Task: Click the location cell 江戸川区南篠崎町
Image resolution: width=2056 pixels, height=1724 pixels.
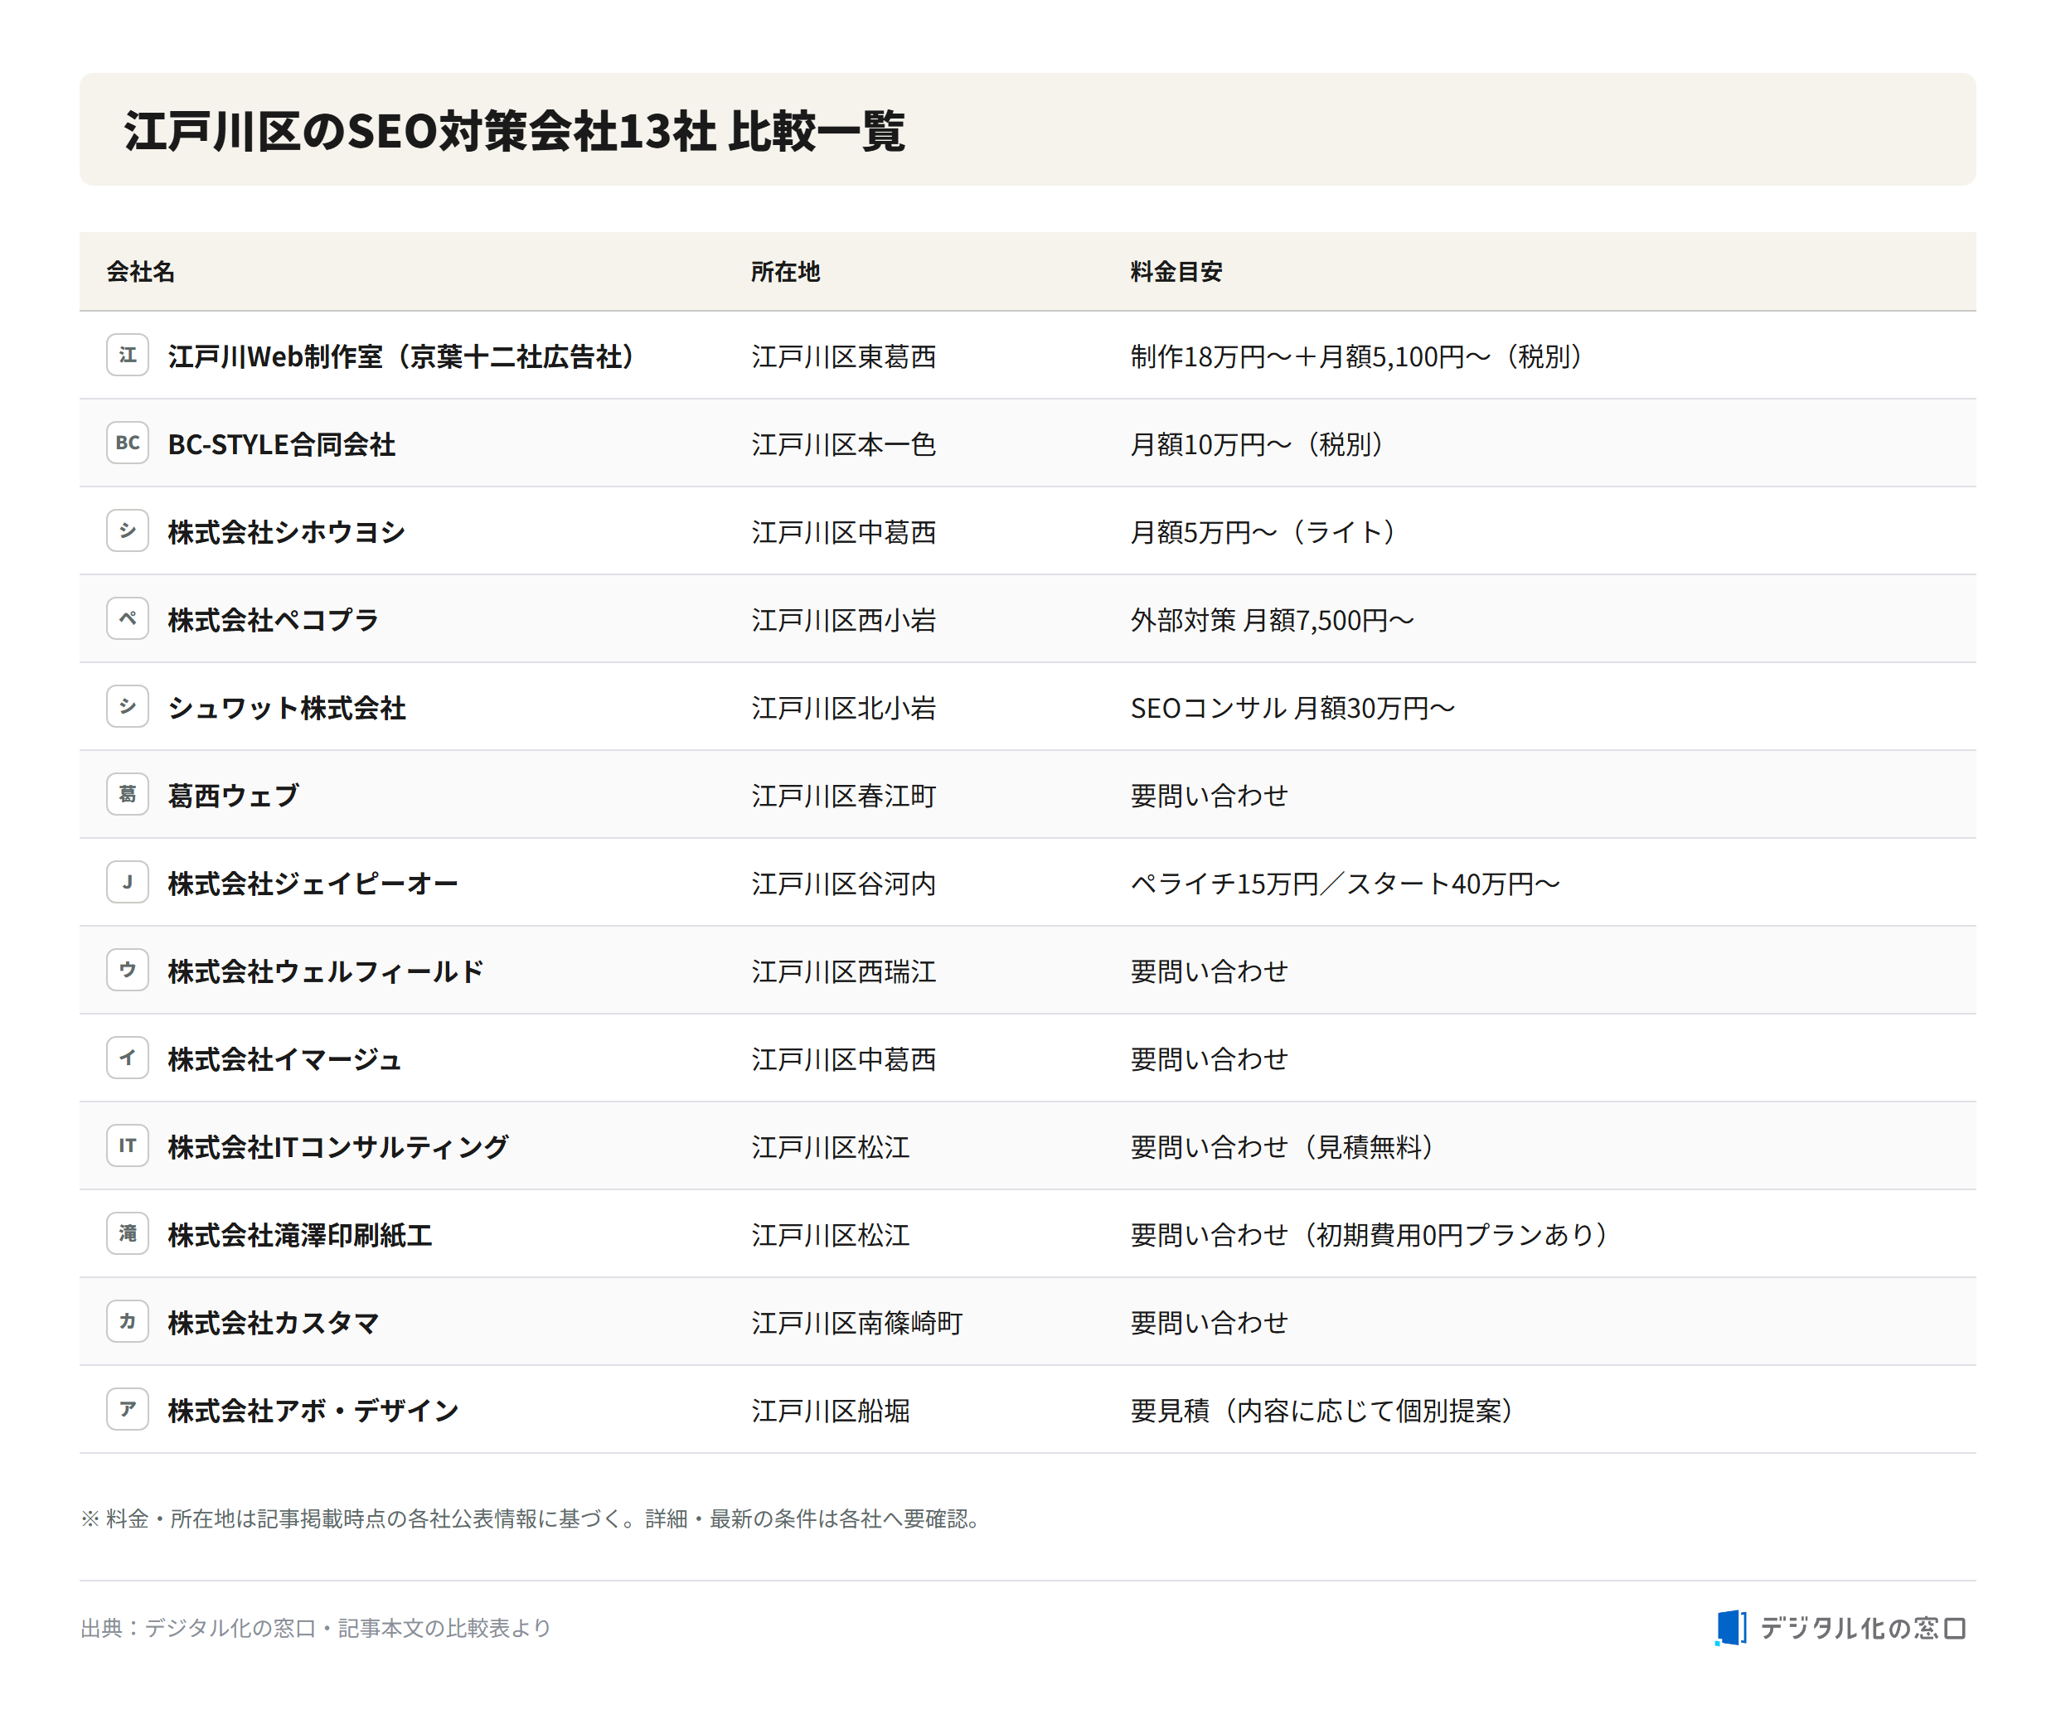Action: [858, 1324]
